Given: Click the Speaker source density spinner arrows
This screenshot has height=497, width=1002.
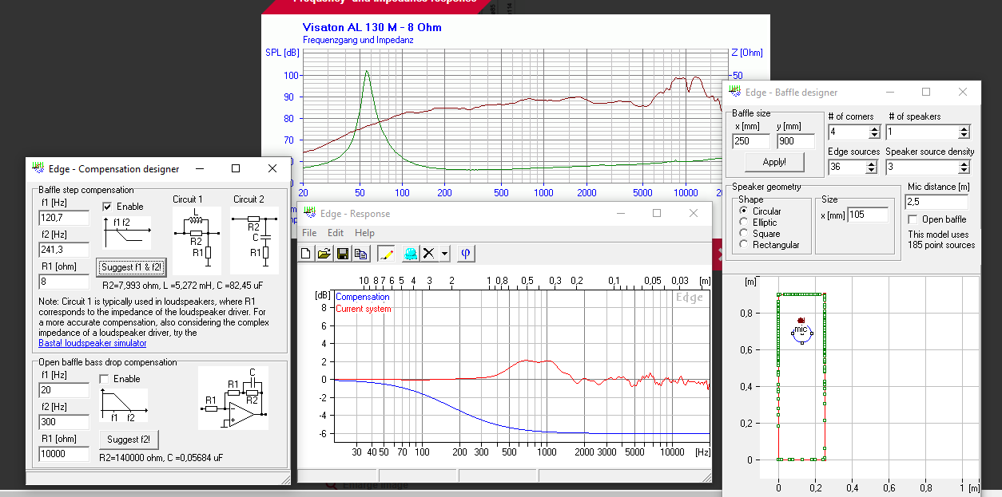Looking at the screenshot, I should [964, 168].
